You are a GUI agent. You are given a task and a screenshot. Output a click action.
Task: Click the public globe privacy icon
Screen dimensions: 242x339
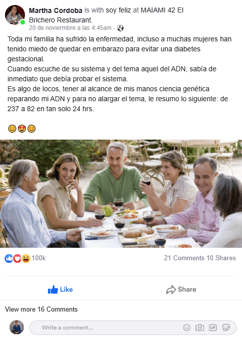pyautogui.click(x=120, y=28)
